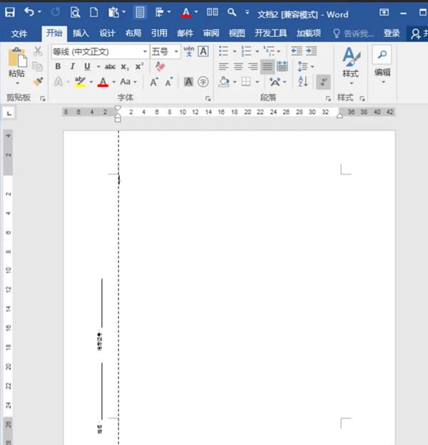Expand the bullets list dropdown arrow

[235, 51]
